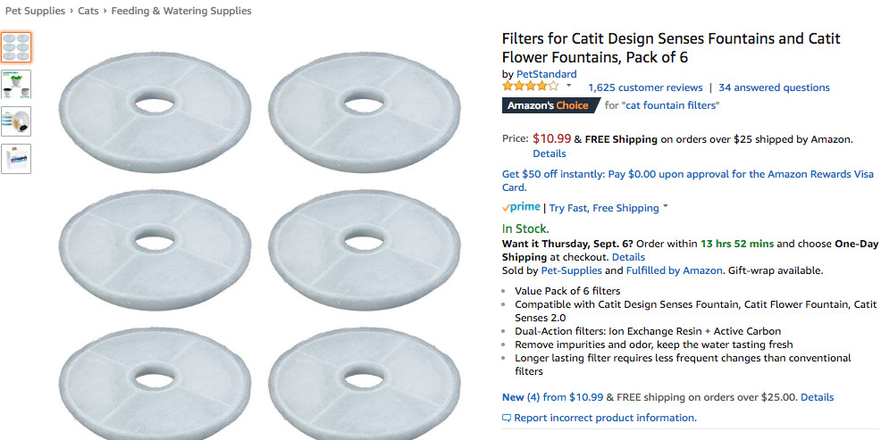881x440 pixels.
Task: Show the filter layers diagram thumbnail
Action: coord(16,121)
